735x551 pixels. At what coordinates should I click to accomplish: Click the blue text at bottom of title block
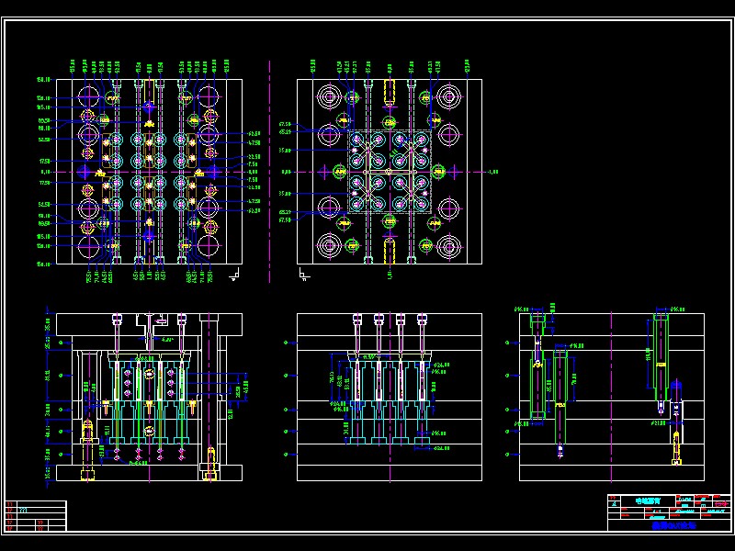pos(674,525)
